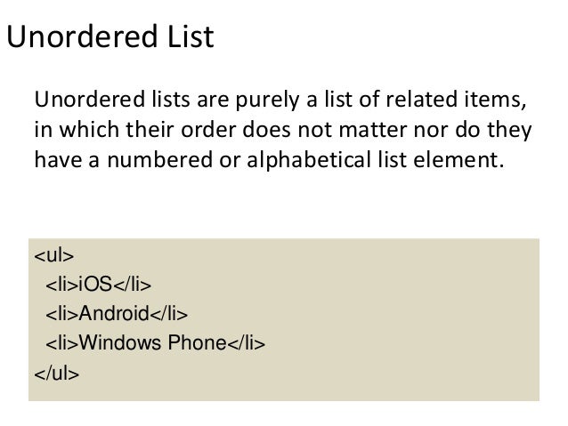Click the closing </ul> tag
This screenshot has height=426, width=568.
[56, 374]
